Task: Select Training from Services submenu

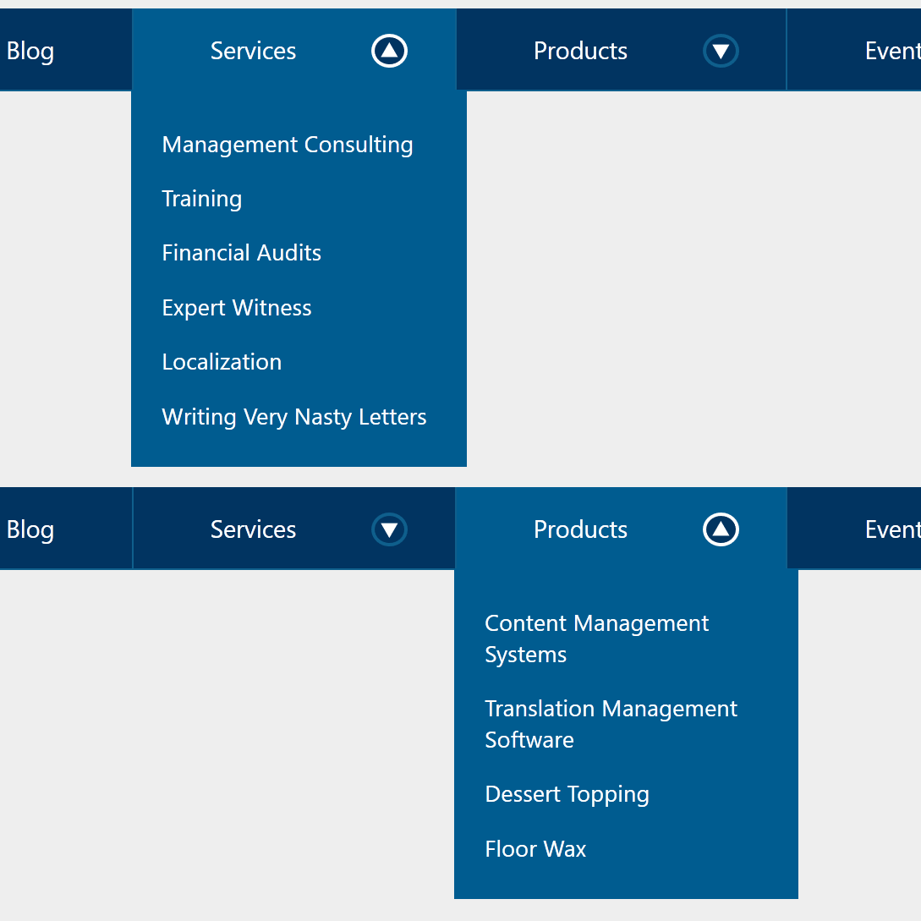Action: point(201,199)
